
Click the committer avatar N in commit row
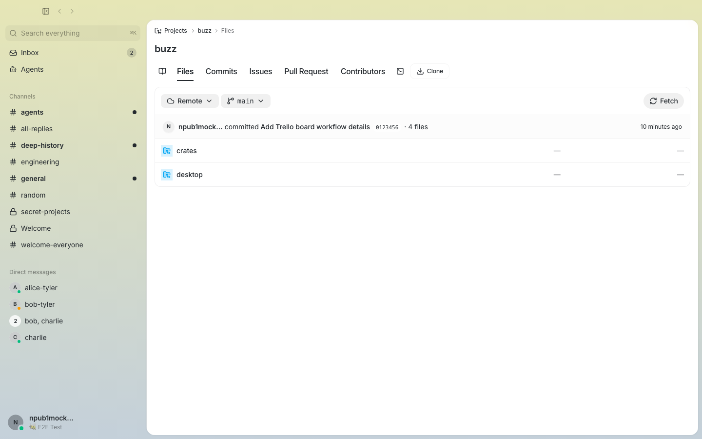169,127
